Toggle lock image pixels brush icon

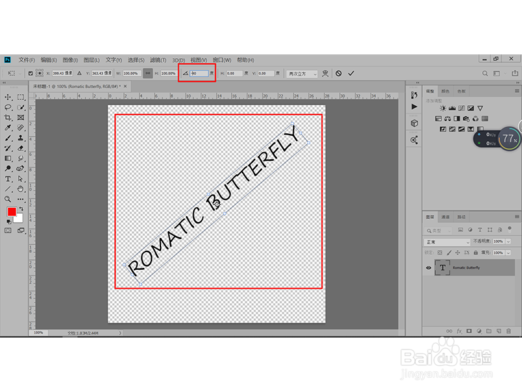(449, 253)
